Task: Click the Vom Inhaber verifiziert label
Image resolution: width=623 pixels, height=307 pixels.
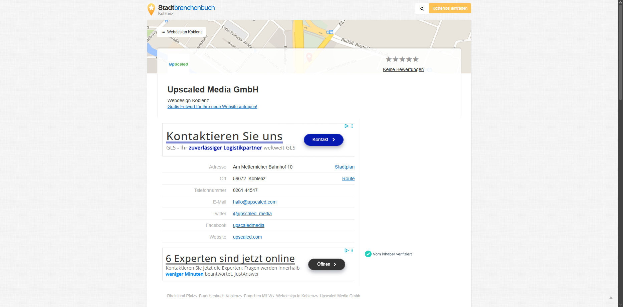Action: (x=392, y=254)
